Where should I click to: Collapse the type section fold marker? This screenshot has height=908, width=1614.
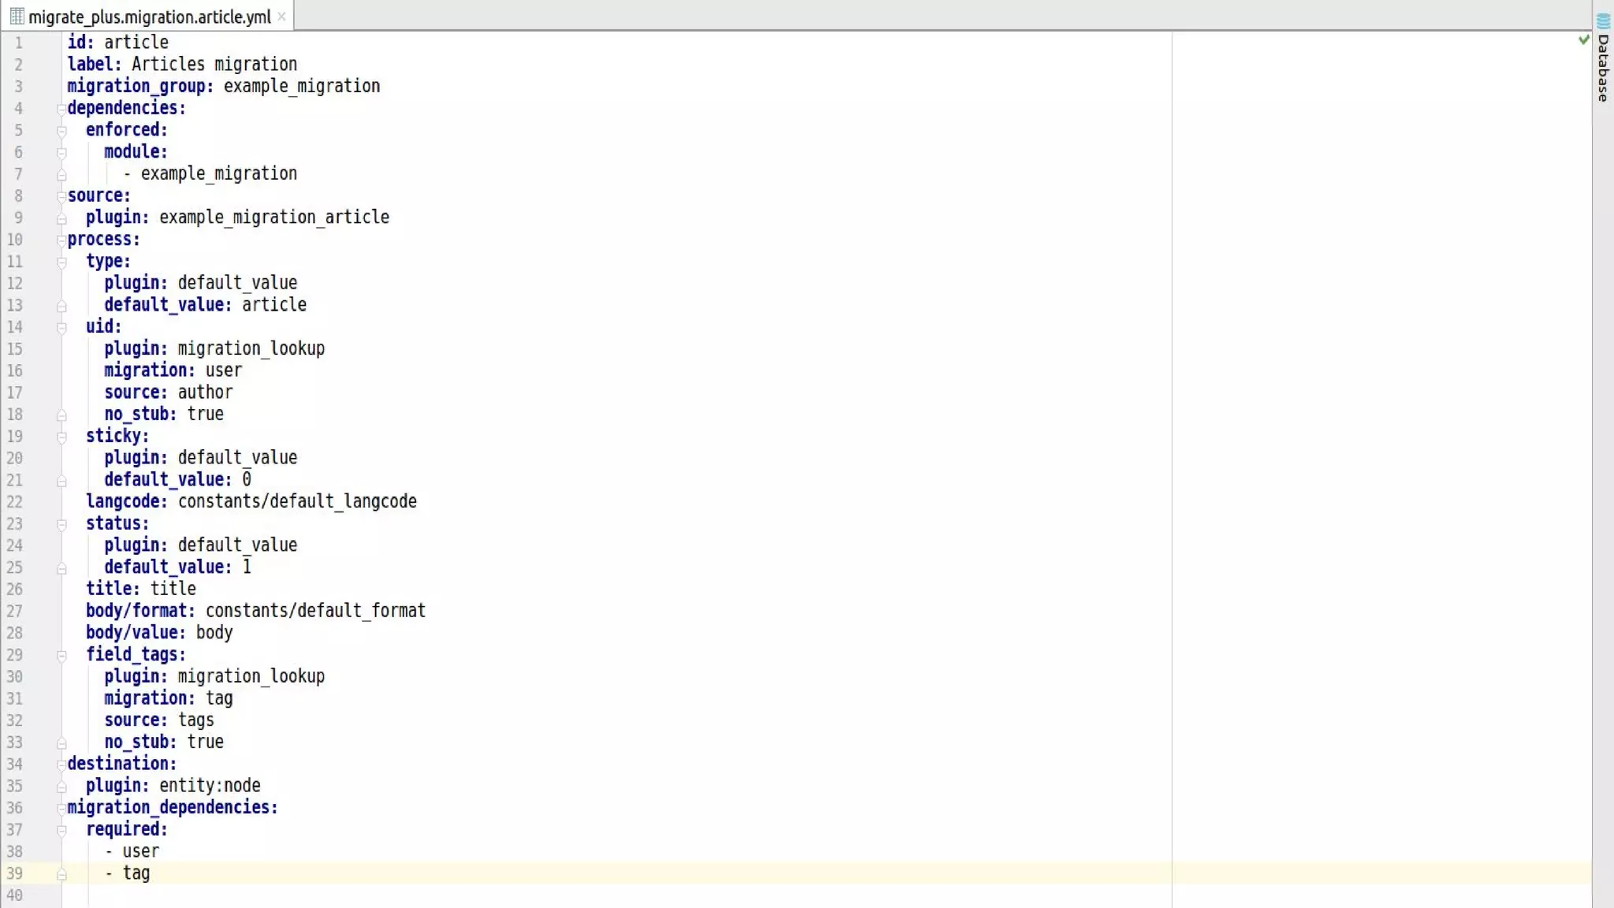(x=61, y=262)
